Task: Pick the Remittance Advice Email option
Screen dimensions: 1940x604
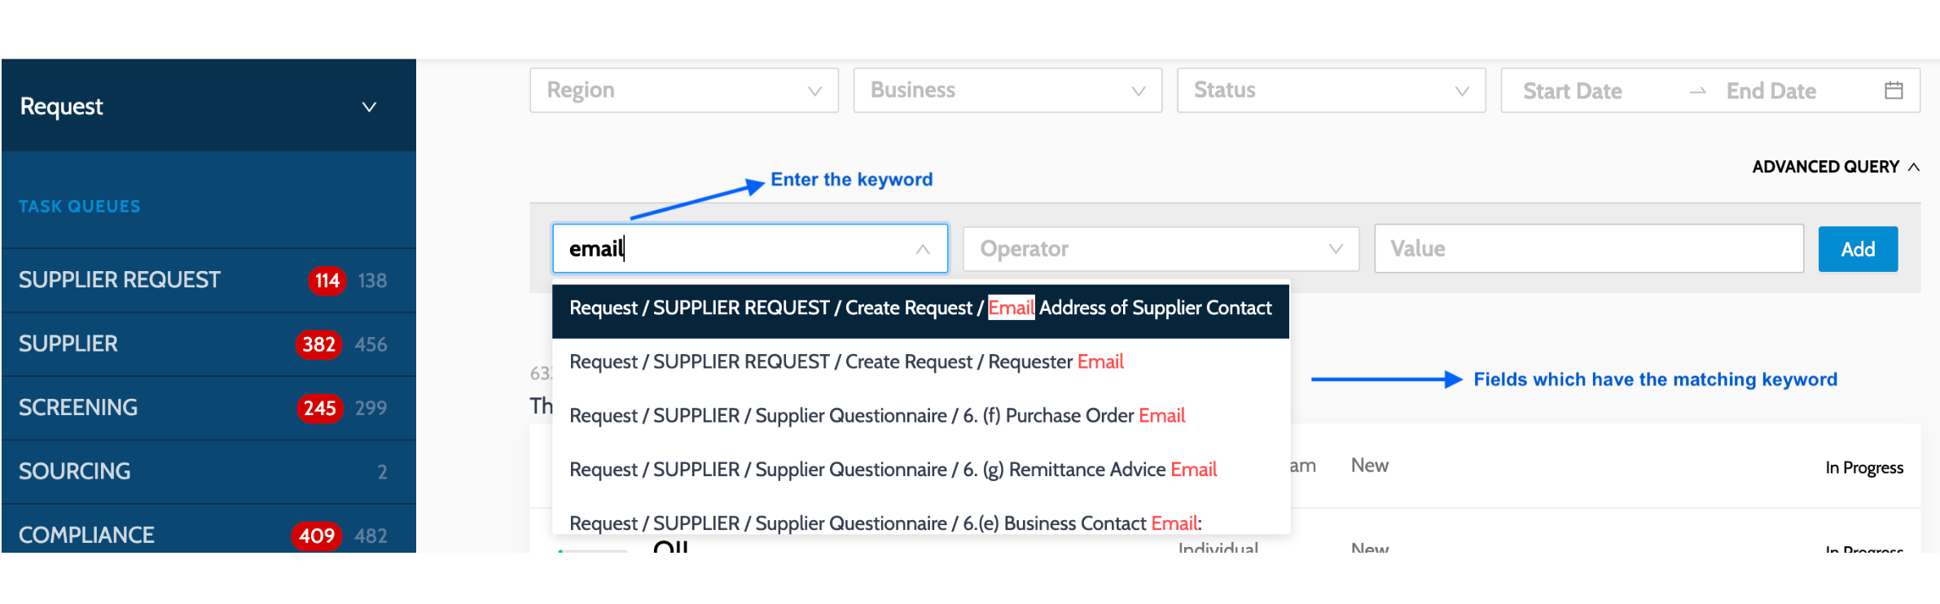Action: 920,470
